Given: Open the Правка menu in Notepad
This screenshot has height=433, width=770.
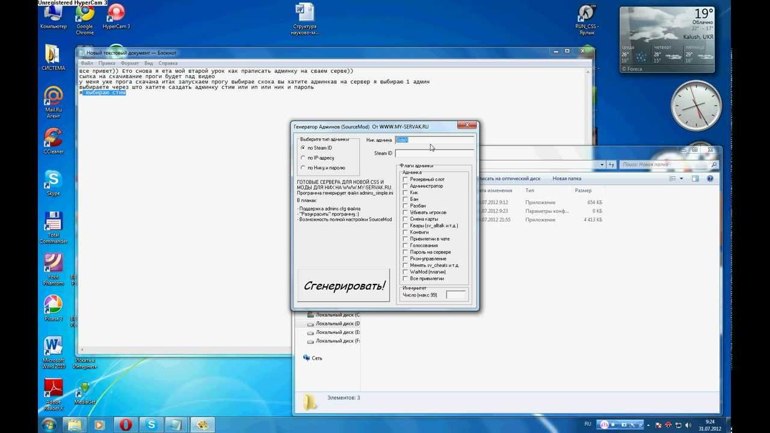Looking at the screenshot, I should point(106,63).
